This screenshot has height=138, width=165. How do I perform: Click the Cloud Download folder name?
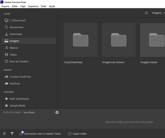coord(73,62)
